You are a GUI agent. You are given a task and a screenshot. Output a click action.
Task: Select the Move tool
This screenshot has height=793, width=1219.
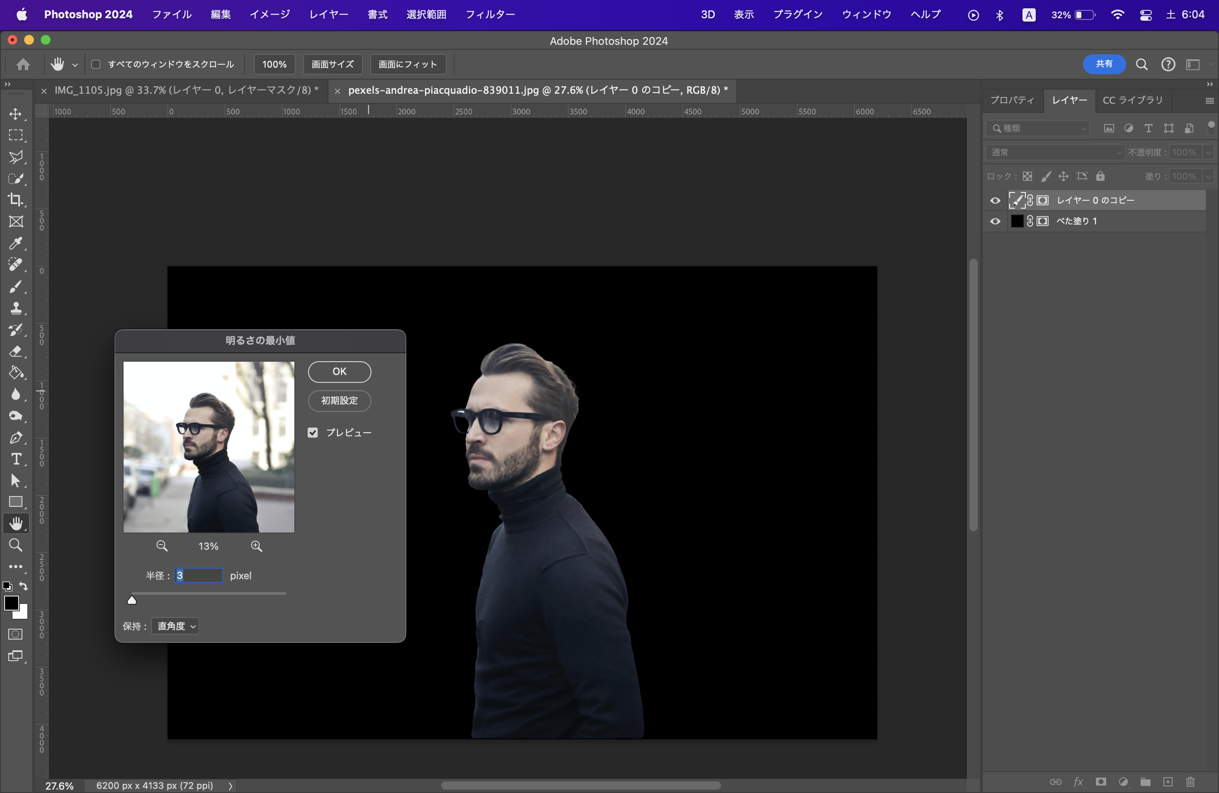[x=15, y=114]
